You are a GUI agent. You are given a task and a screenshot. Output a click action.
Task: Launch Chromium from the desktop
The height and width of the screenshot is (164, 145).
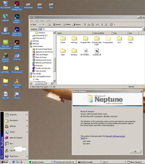17,56
